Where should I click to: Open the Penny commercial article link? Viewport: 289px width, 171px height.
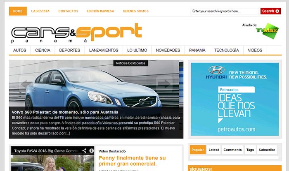[132, 161]
